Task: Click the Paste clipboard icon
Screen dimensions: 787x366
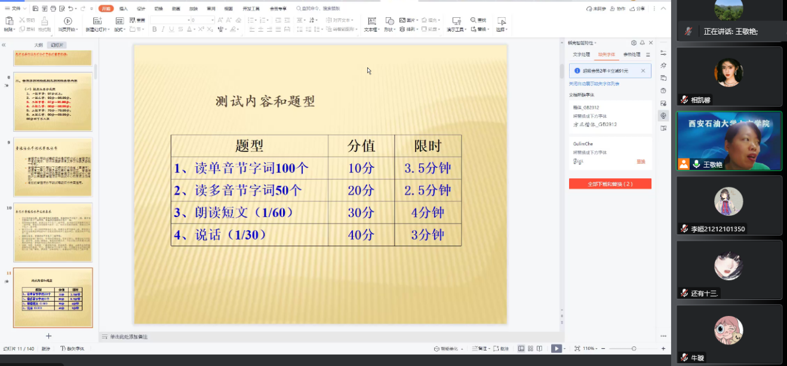Action: click(x=9, y=21)
